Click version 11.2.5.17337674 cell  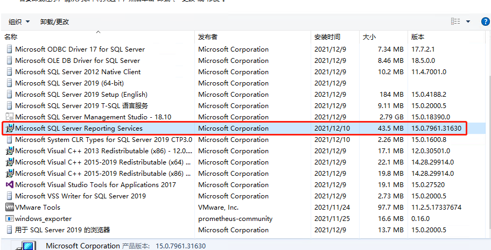click(x=436, y=207)
